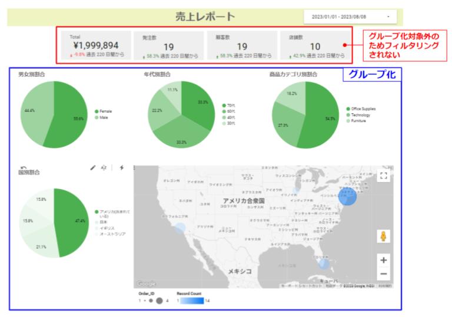Open the date range dropdown 2023/01/01 - 2023/08/08
Screen dimensions: 452x317
click(x=350, y=16)
